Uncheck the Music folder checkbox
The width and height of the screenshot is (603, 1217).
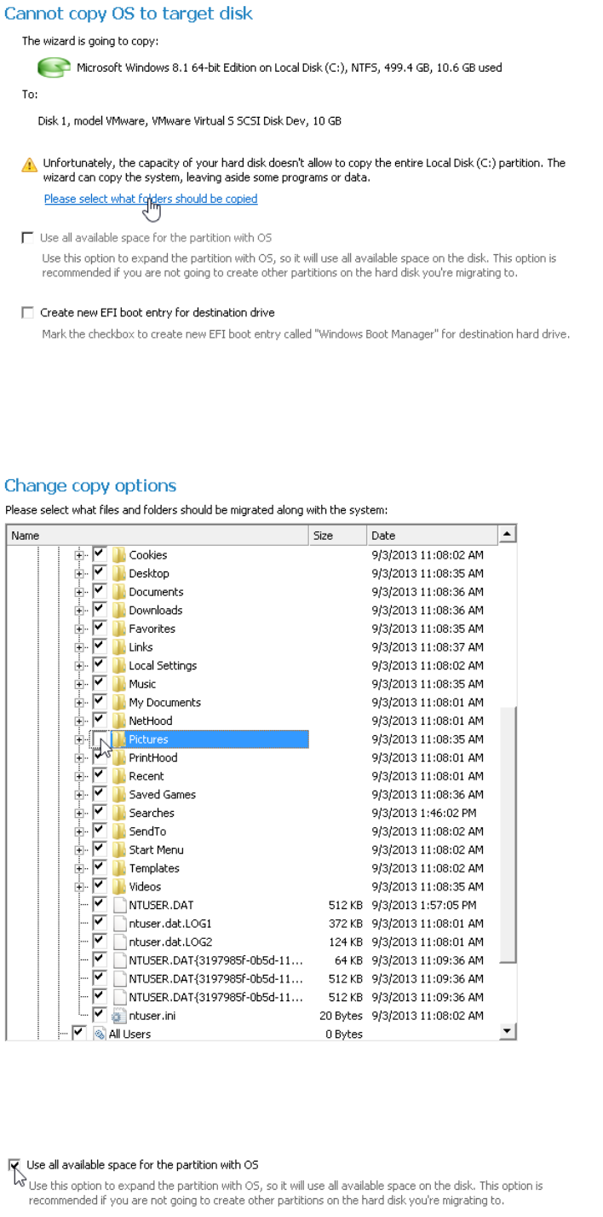pyautogui.click(x=100, y=683)
